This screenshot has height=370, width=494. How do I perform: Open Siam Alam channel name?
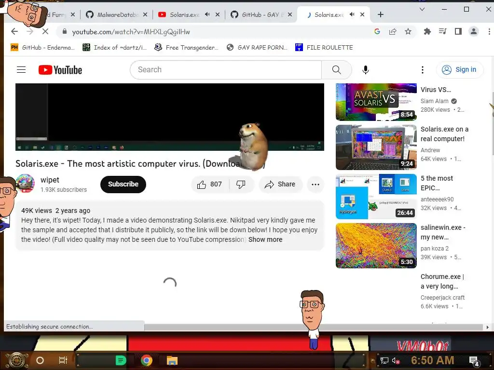(x=435, y=101)
